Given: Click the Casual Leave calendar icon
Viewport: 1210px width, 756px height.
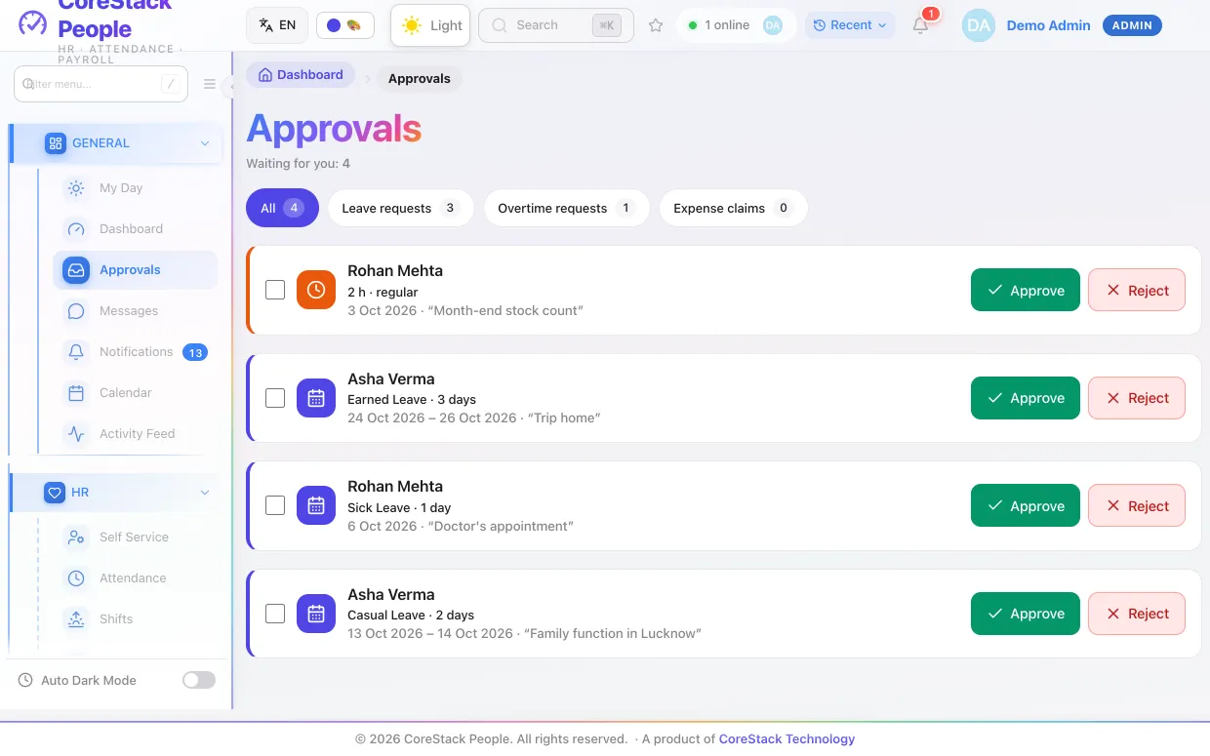Looking at the screenshot, I should coord(316,614).
